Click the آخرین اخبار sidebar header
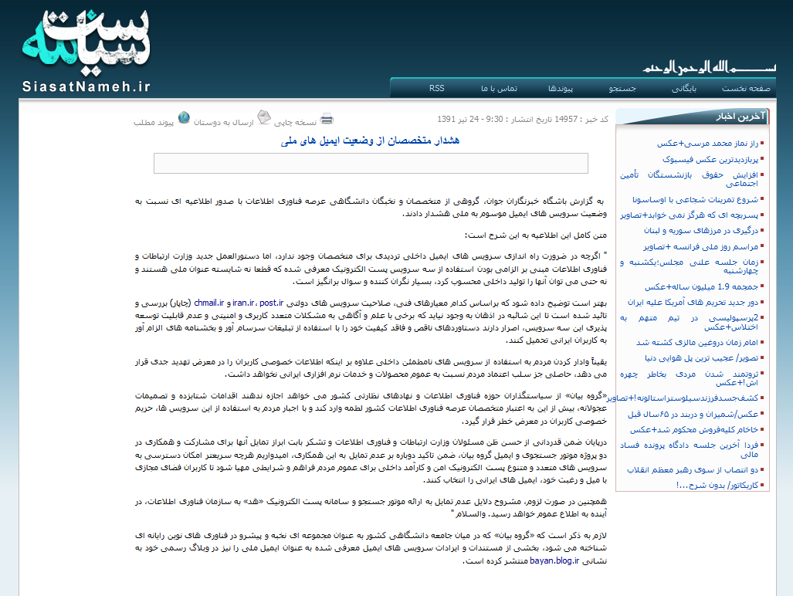793x596 pixels. (692, 117)
